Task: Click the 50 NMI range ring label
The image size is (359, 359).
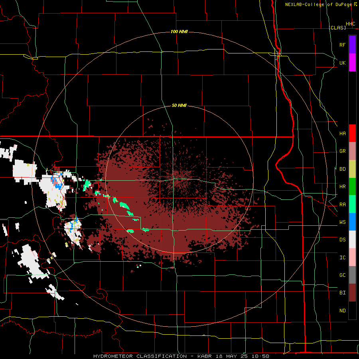Action: point(179,105)
